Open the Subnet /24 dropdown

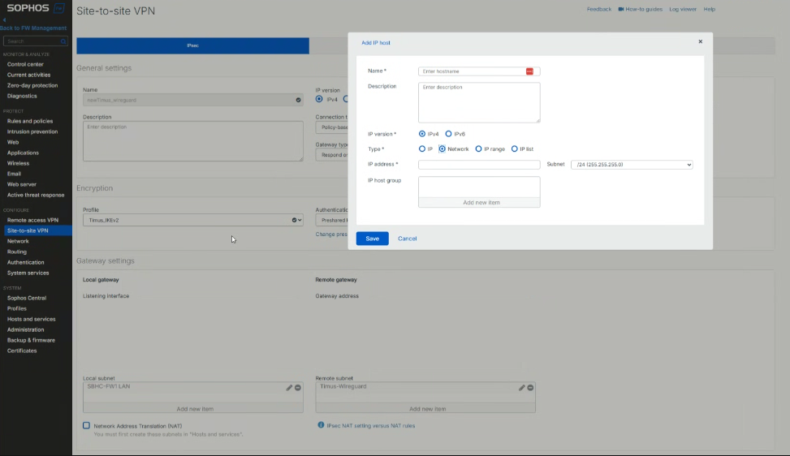click(x=632, y=165)
